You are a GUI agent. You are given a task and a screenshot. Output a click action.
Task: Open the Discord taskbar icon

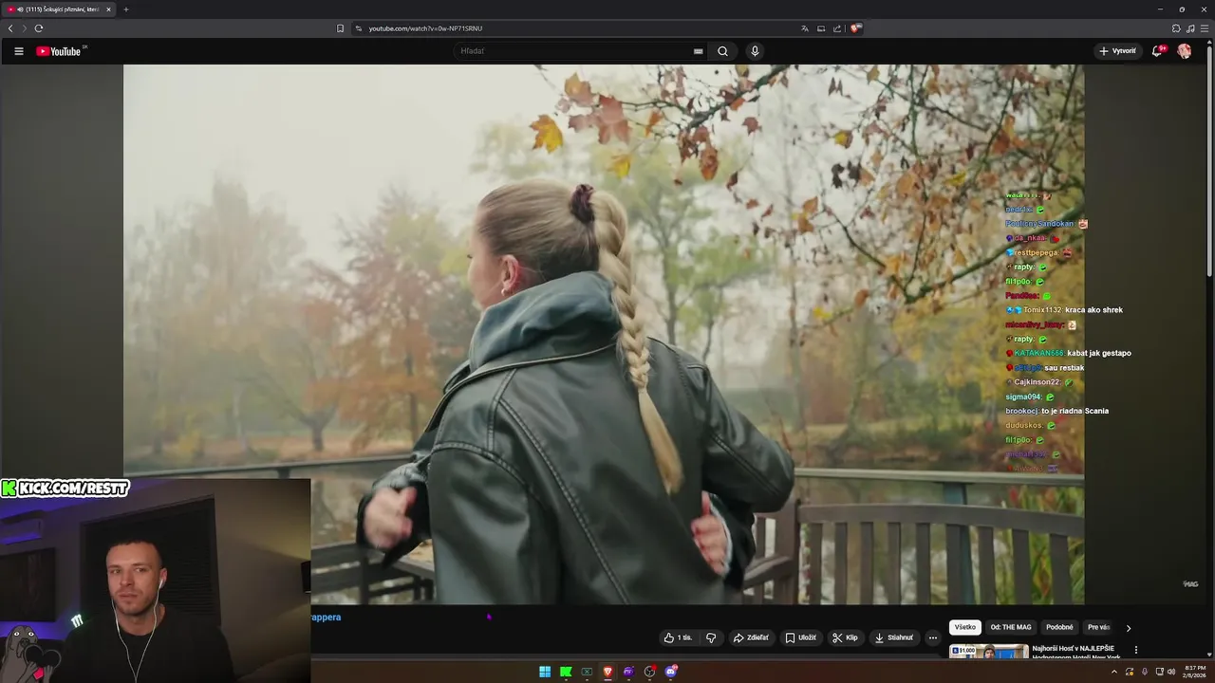(671, 672)
